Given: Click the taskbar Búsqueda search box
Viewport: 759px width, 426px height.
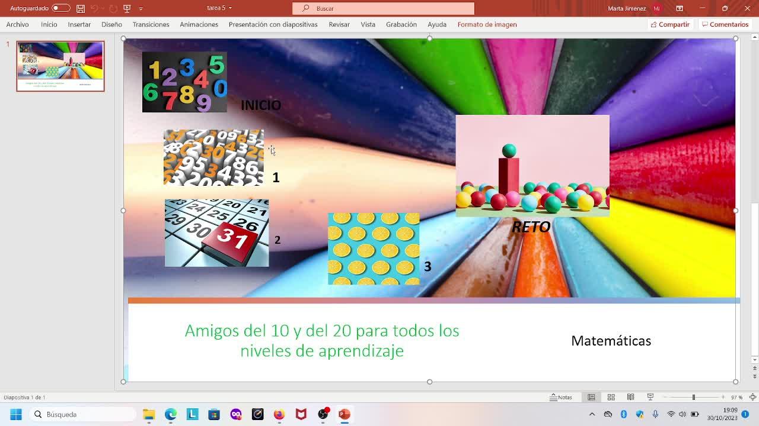Looking at the screenshot, I should [x=83, y=414].
